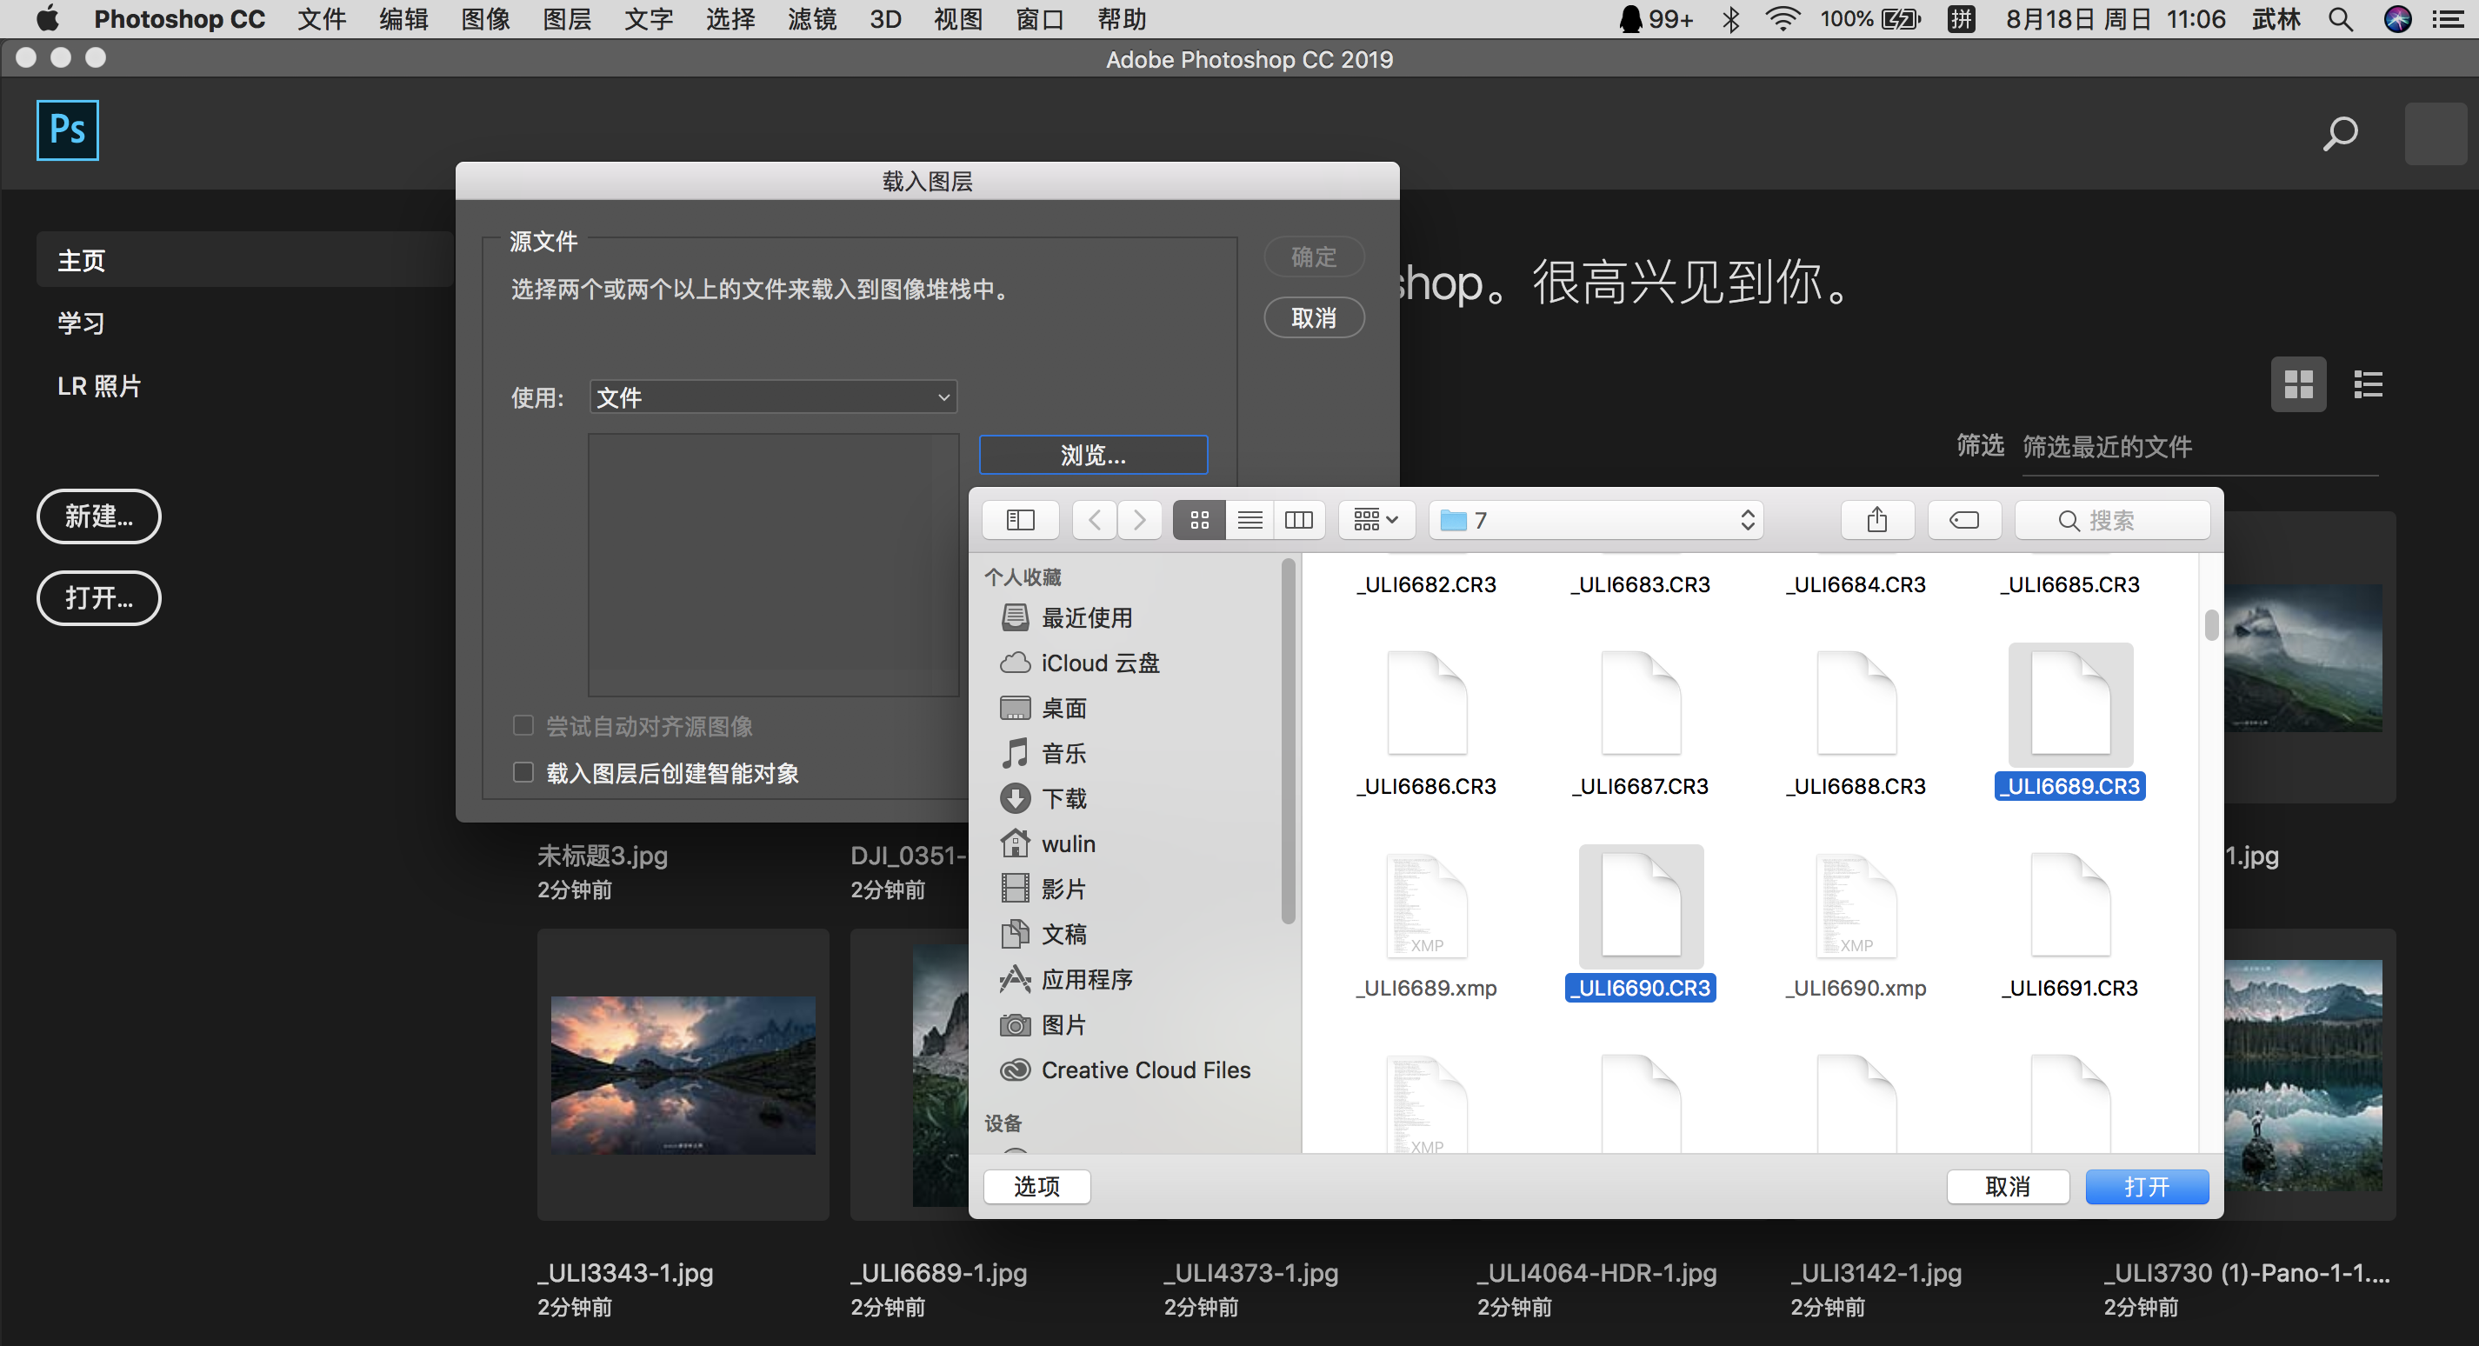Screen dimensions: 2479x1346
Task: Toggle 尝试自动对齐源图像 checkbox
Action: (523, 725)
